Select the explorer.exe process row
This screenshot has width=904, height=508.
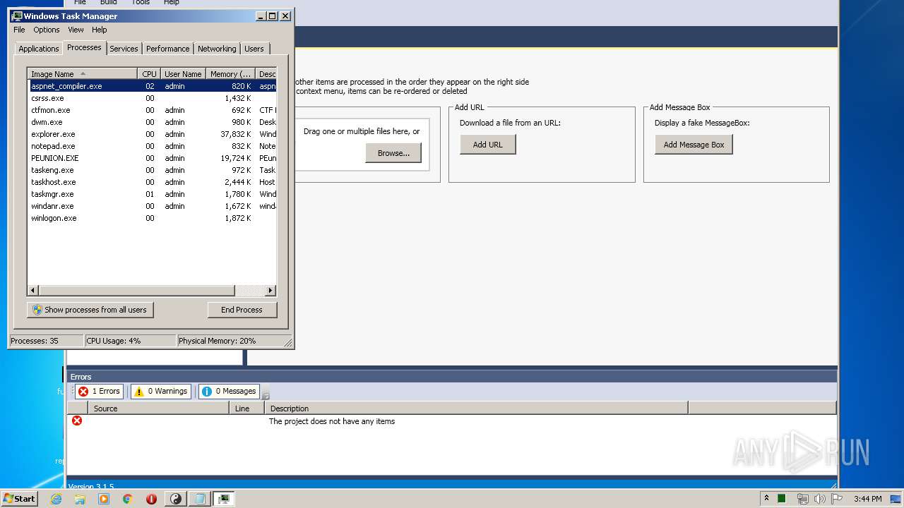152,134
